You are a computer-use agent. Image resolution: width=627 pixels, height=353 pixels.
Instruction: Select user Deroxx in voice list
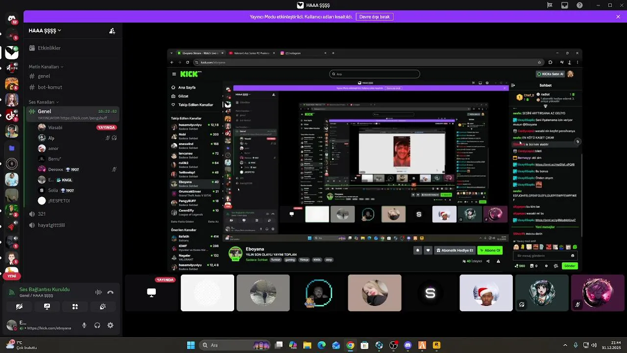coord(77,170)
